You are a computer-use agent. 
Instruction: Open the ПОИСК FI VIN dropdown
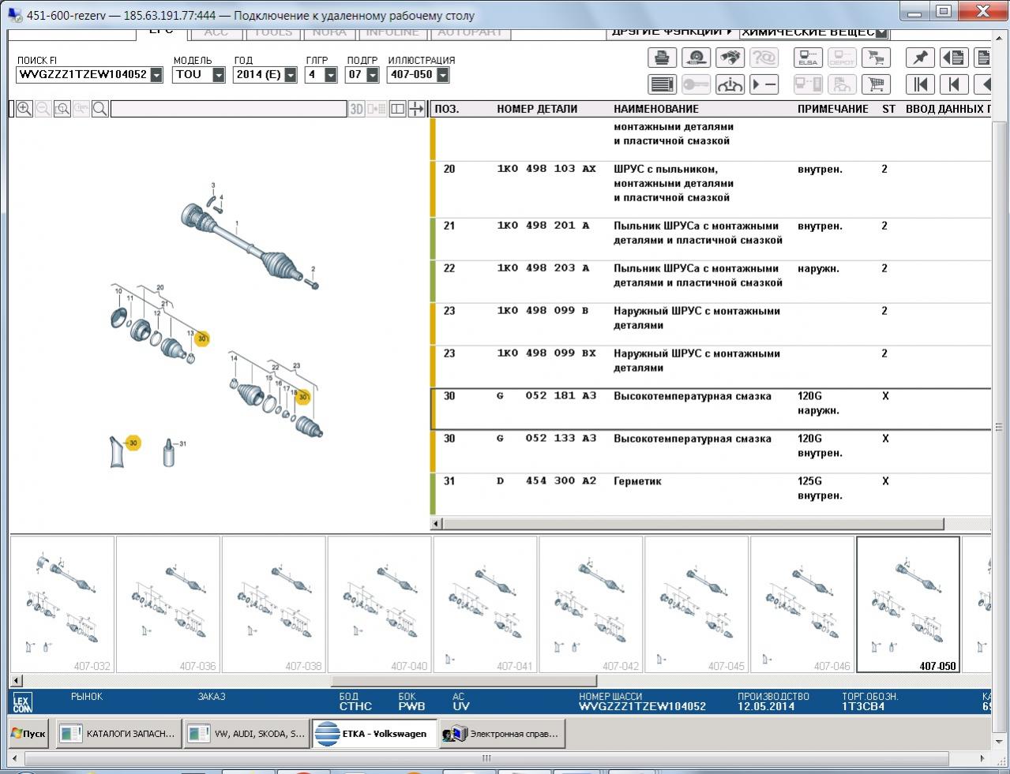(x=156, y=74)
